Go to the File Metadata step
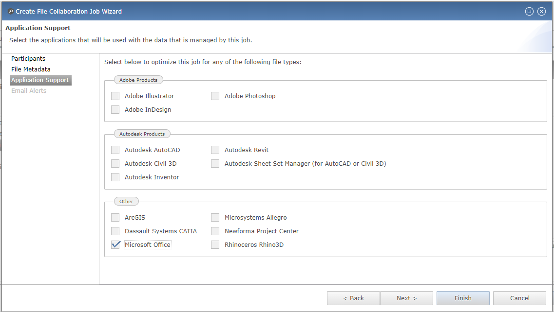 31,69
